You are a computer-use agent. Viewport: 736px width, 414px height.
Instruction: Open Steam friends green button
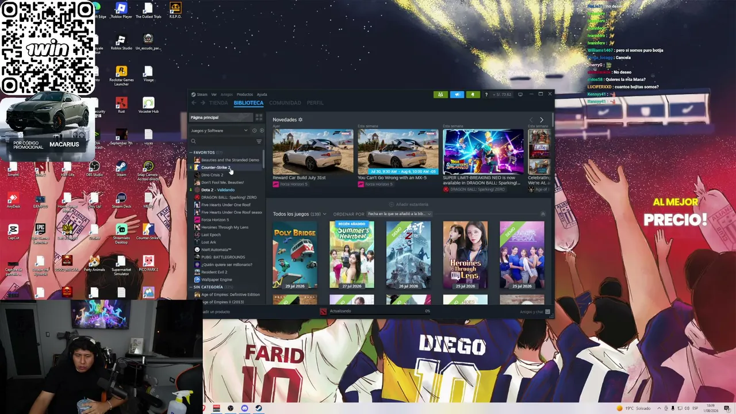(440, 94)
